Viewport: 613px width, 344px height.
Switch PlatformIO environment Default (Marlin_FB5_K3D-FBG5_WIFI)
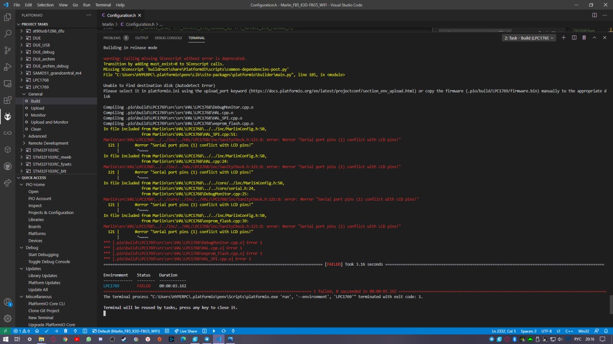[x=125, y=331]
